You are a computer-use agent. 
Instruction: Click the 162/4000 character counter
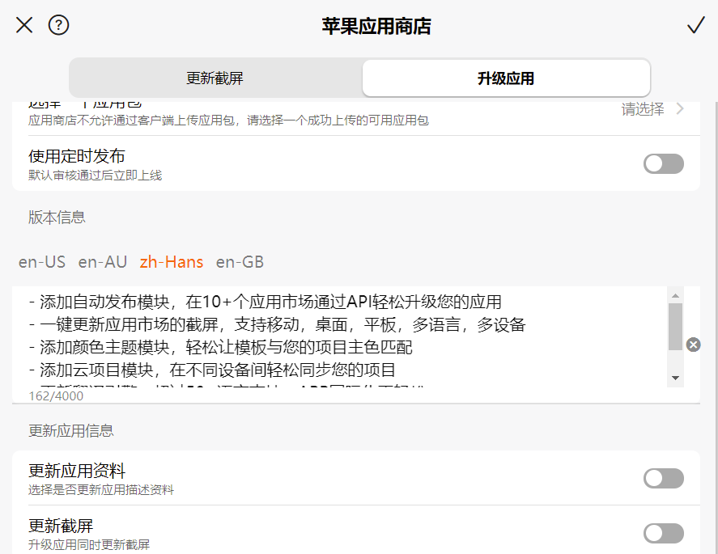coord(56,395)
